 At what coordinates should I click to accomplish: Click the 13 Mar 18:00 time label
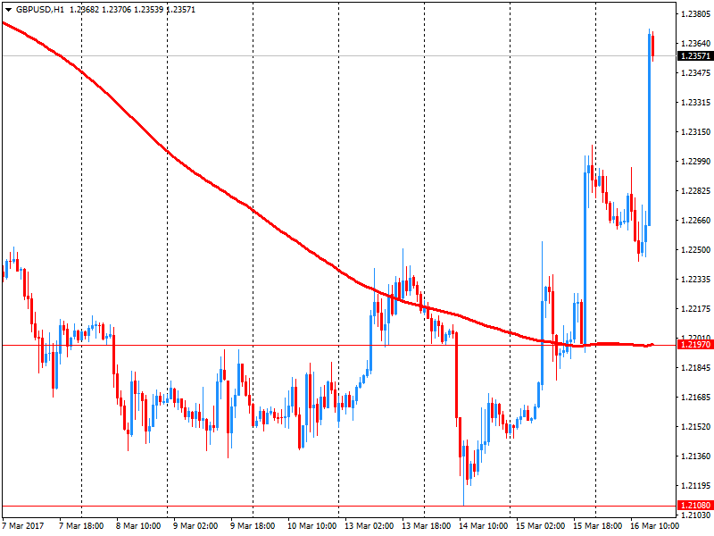pos(427,526)
